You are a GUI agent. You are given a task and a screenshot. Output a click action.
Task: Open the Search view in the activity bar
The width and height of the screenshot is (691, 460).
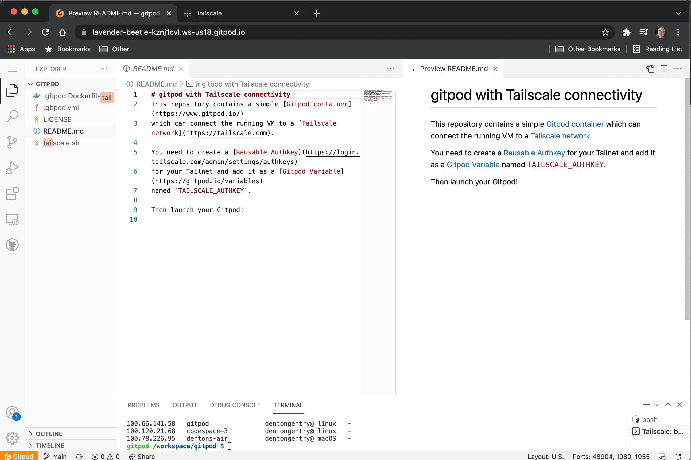(x=12, y=116)
